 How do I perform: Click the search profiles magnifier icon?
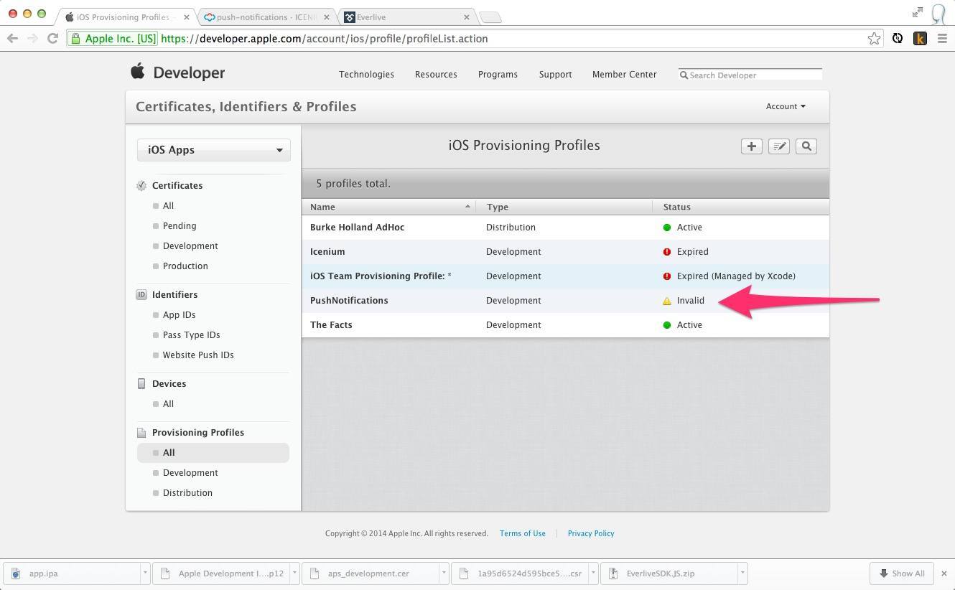coord(806,146)
